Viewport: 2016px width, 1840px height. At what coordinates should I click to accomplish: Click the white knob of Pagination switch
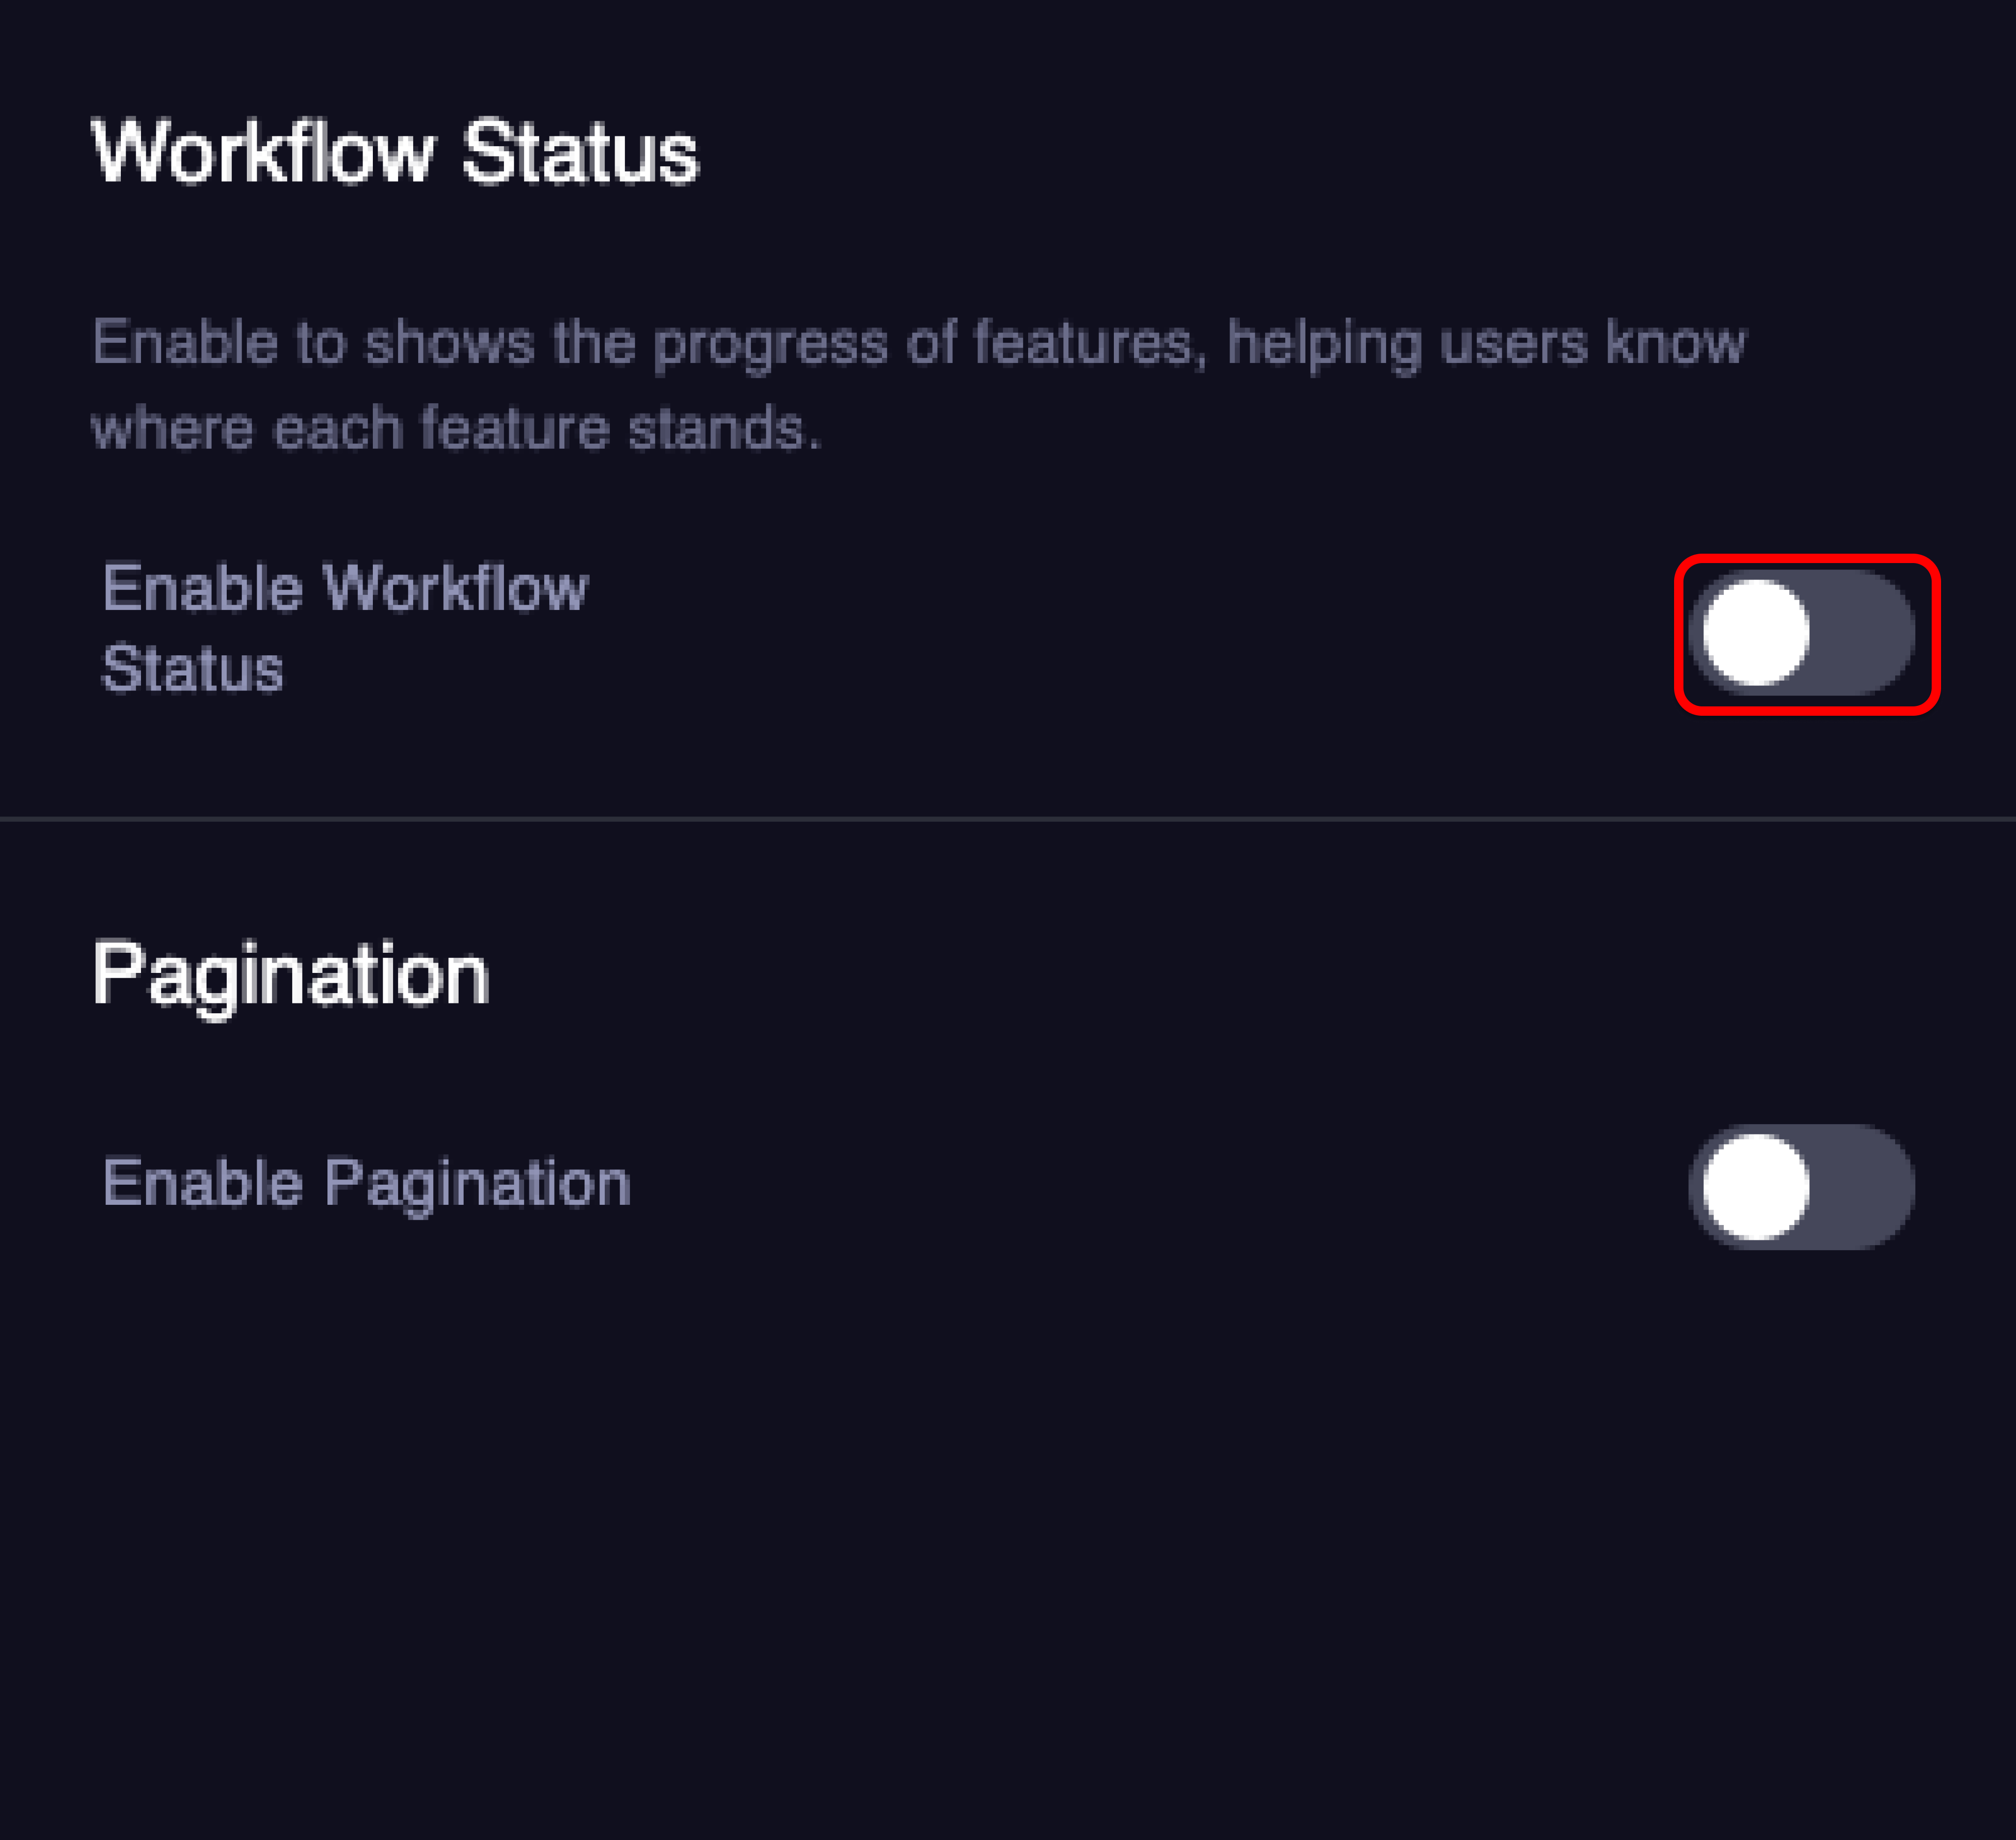click(1756, 1187)
